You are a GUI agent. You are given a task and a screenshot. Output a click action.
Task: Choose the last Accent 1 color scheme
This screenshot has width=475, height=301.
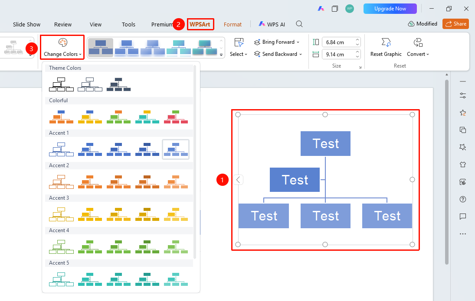point(176,149)
